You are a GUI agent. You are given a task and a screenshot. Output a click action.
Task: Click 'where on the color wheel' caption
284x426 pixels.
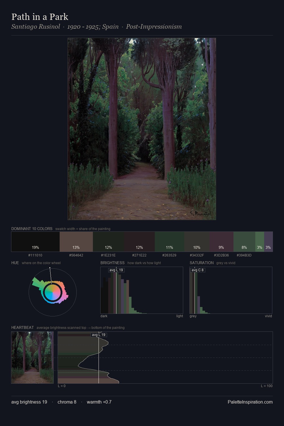point(41,263)
